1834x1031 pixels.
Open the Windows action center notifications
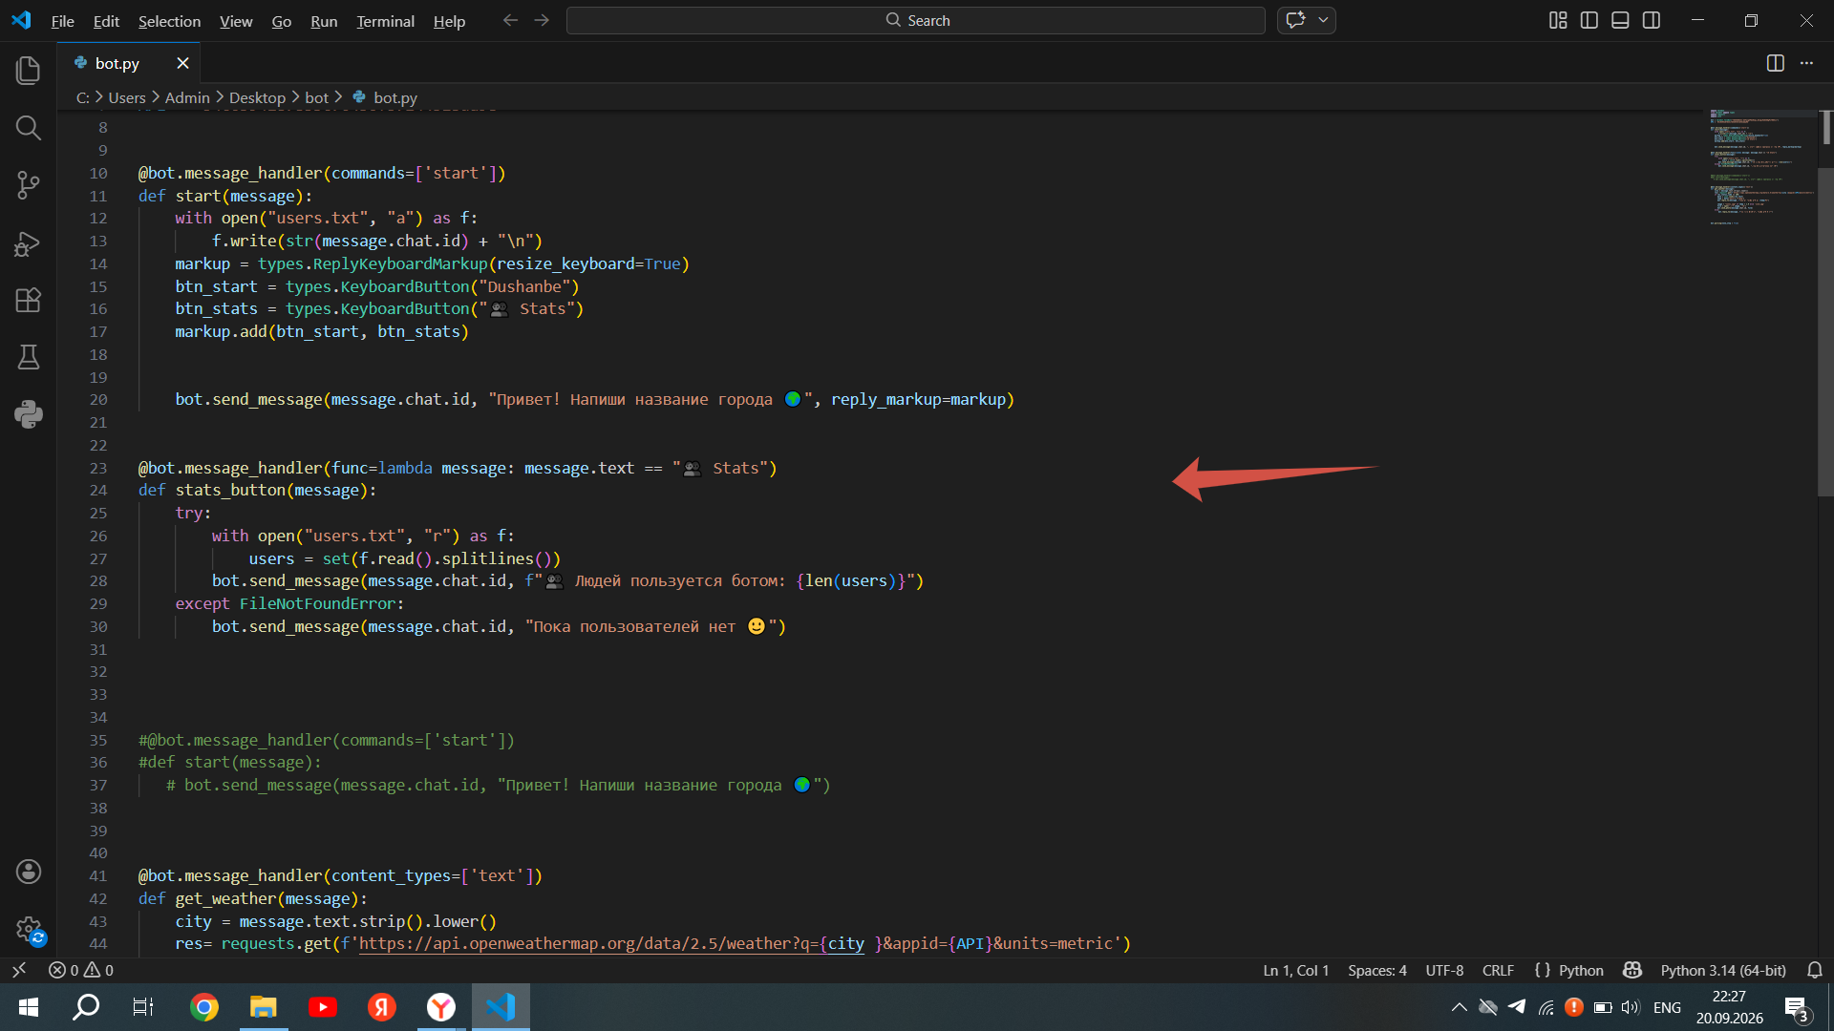point(1797,1007)
